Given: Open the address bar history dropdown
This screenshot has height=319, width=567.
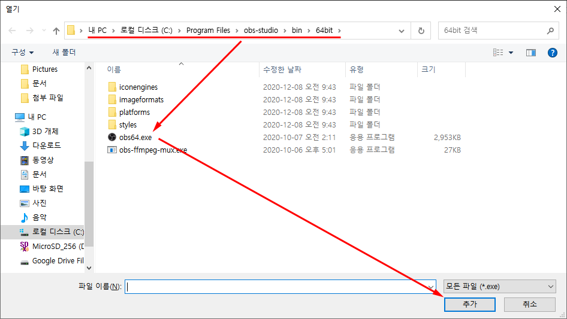Looking at the screenshot, I should point(402,31).
